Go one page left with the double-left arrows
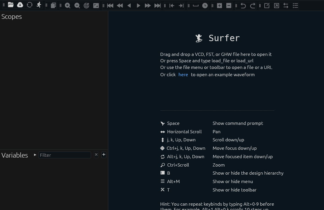324x210 pixels. point(120,6)
